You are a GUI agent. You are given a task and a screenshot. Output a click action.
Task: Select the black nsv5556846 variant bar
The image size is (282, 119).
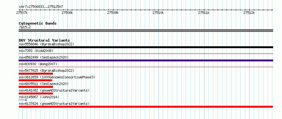tap(146, 47)
